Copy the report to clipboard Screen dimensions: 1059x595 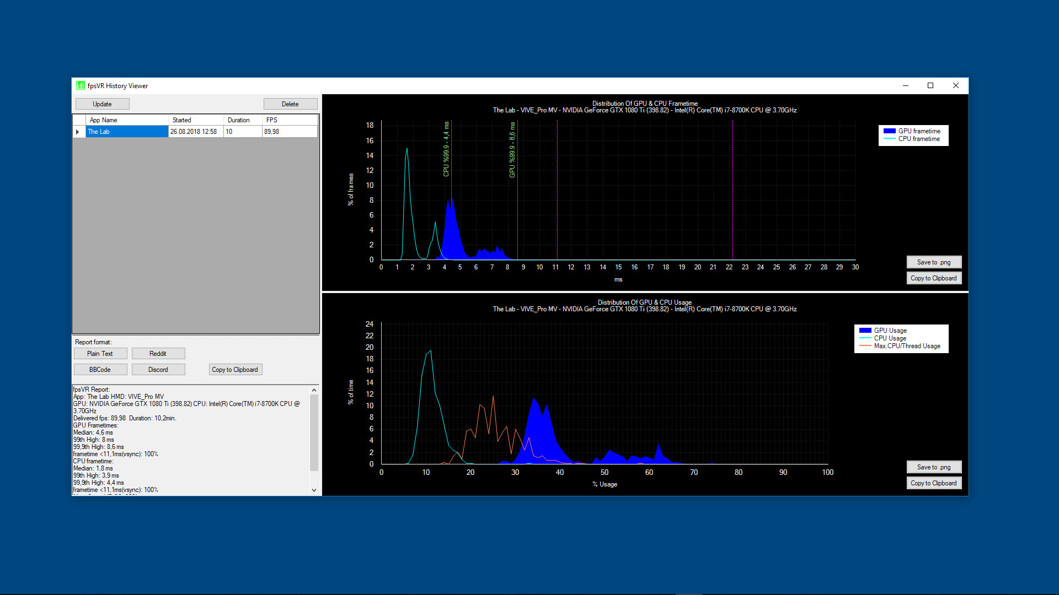236,369
